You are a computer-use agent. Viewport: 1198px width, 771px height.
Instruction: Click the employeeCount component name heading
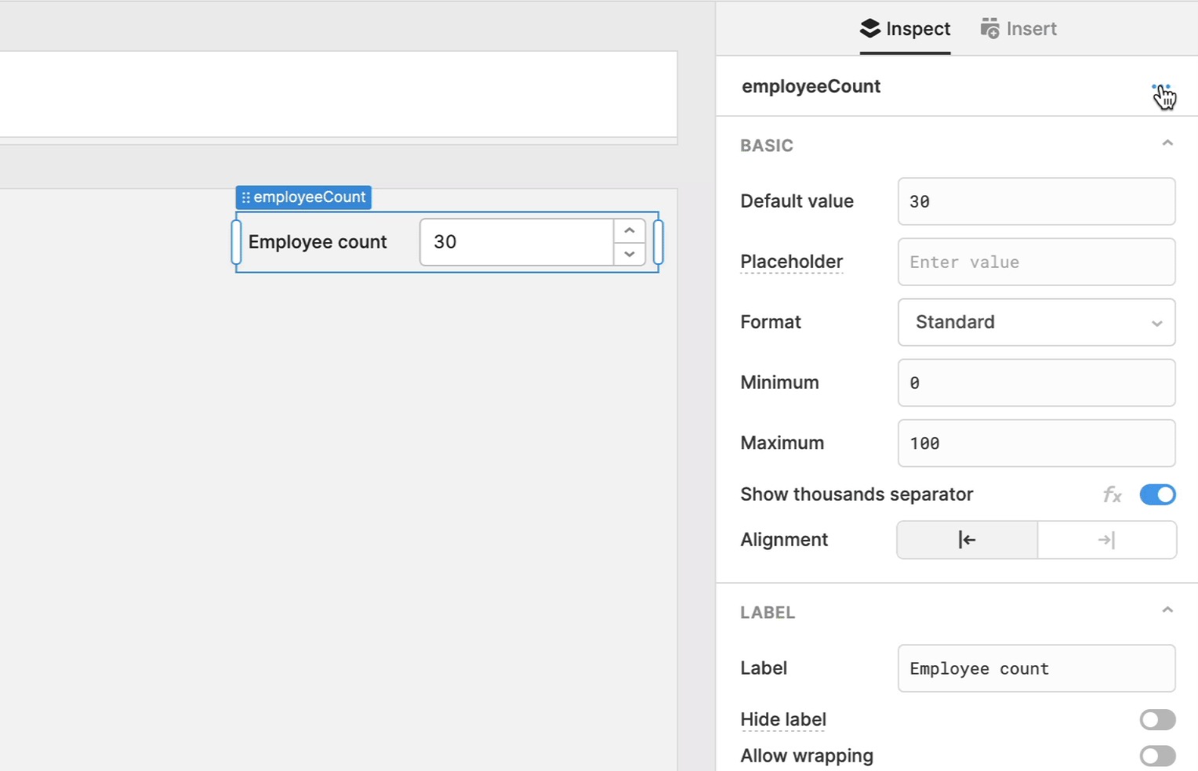811,86
